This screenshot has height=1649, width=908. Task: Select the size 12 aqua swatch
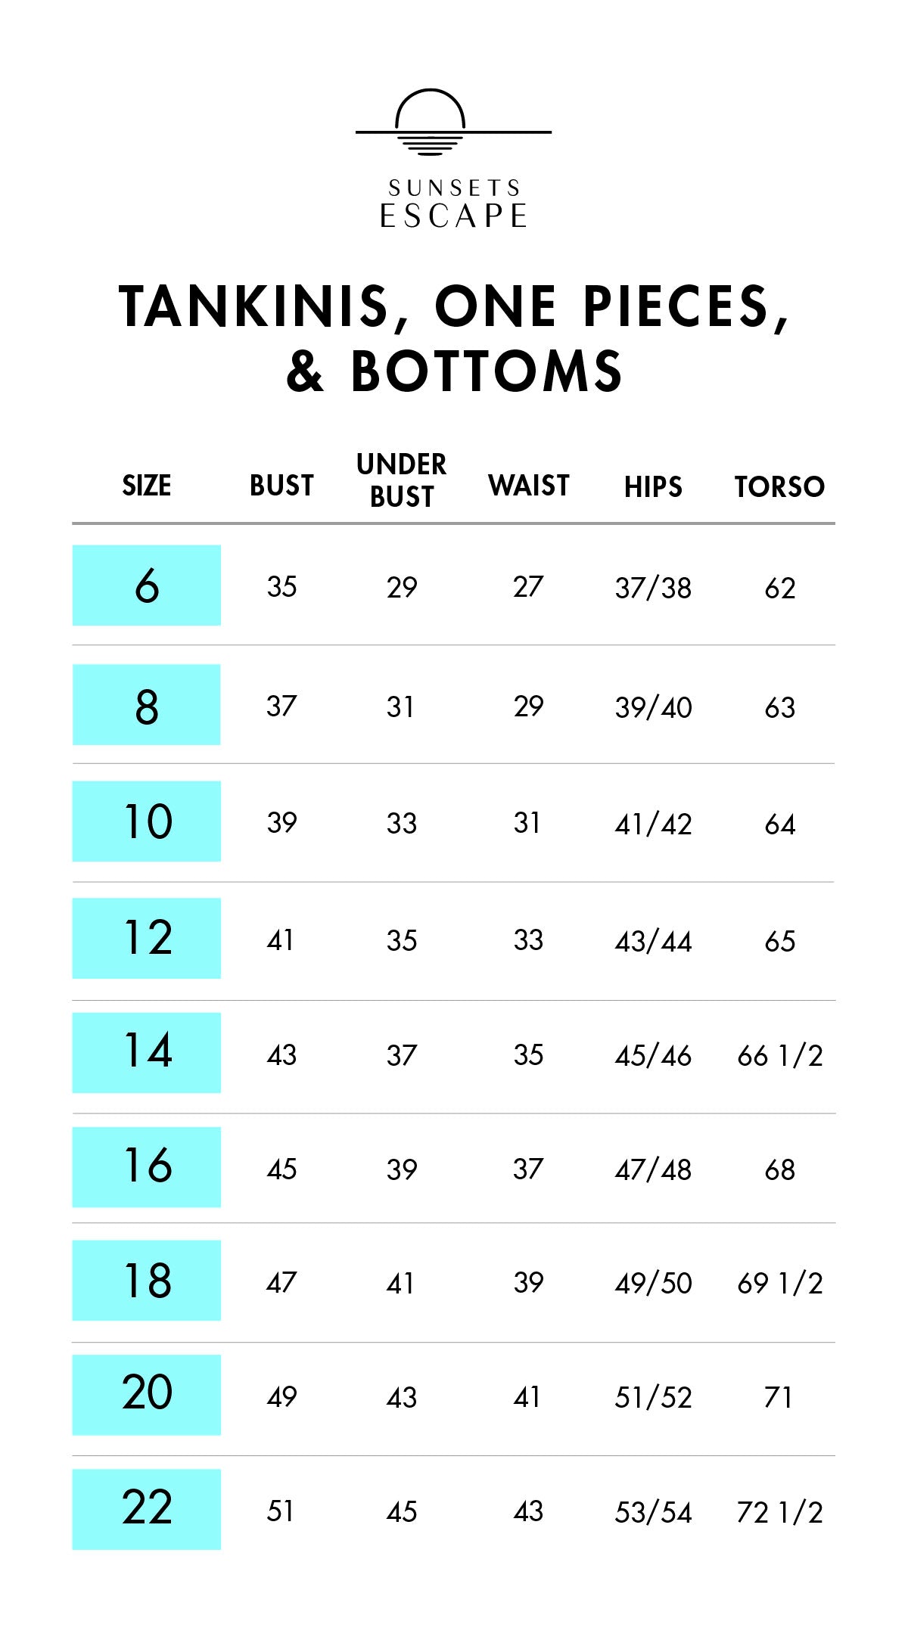tap(147, 939)
